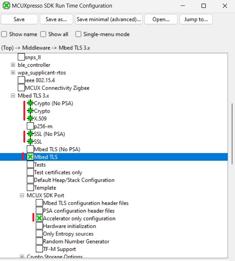Screen dimensions: 235x261
Task: Click the vertical scrollbar thumb
Action: (x=231, y=134)
